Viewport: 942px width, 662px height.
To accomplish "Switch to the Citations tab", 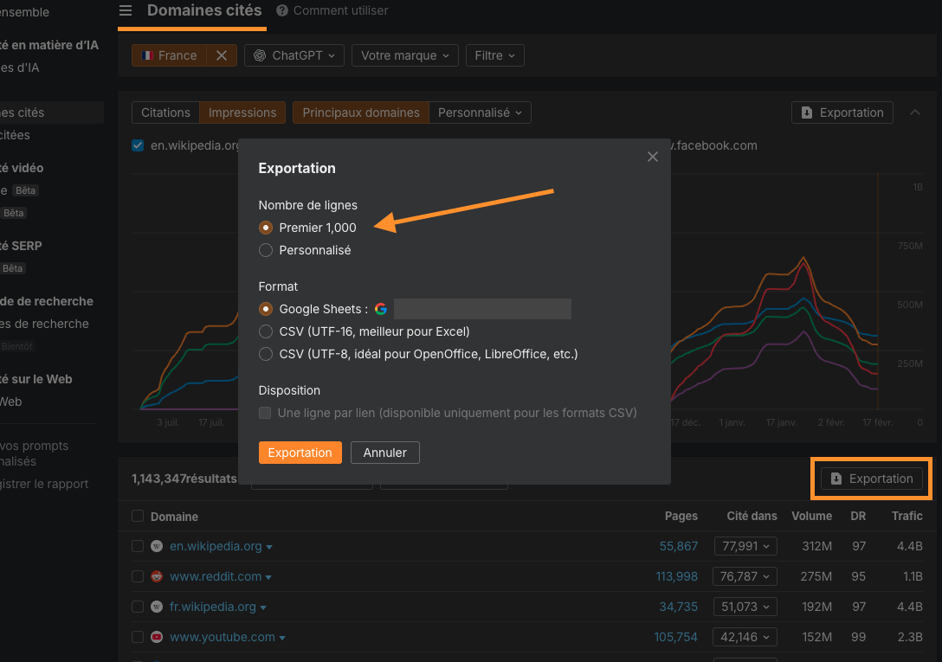I will [x=165, y=112].
